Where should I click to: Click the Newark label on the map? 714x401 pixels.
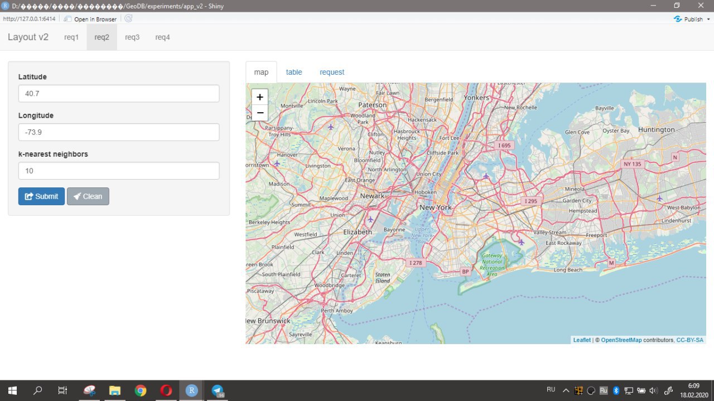click(x=372, y=196)
